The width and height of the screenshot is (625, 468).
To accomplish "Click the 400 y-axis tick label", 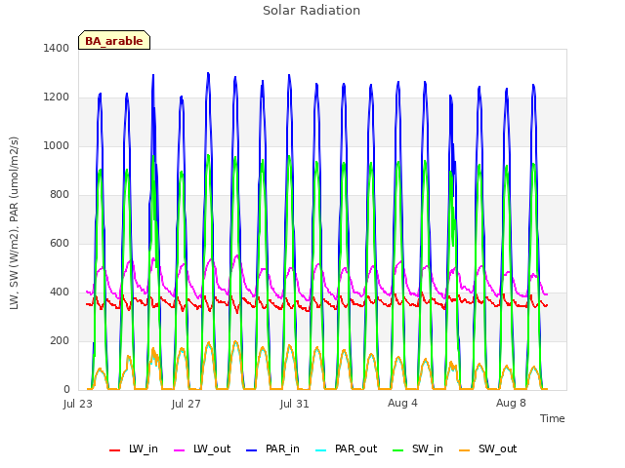I will tap(60, 292).
